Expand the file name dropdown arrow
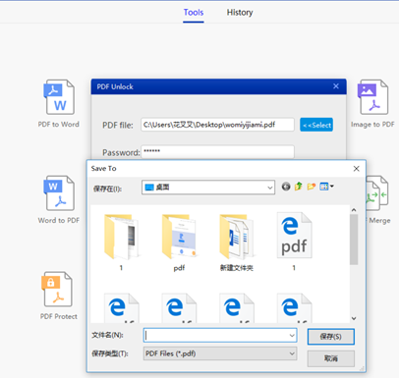The width and height of the screenshot is (399, 378). pos(292,336)
